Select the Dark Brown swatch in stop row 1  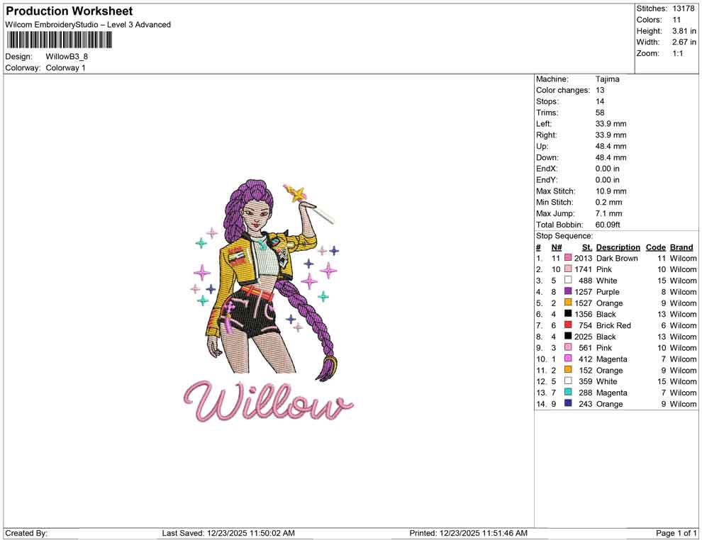point(567,258)
